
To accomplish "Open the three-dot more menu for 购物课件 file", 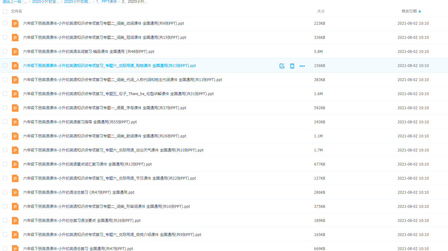I will [302, 66].
